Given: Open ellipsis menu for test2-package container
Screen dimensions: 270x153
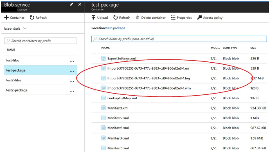Looking at the screenshot, I should coord(72,91).
